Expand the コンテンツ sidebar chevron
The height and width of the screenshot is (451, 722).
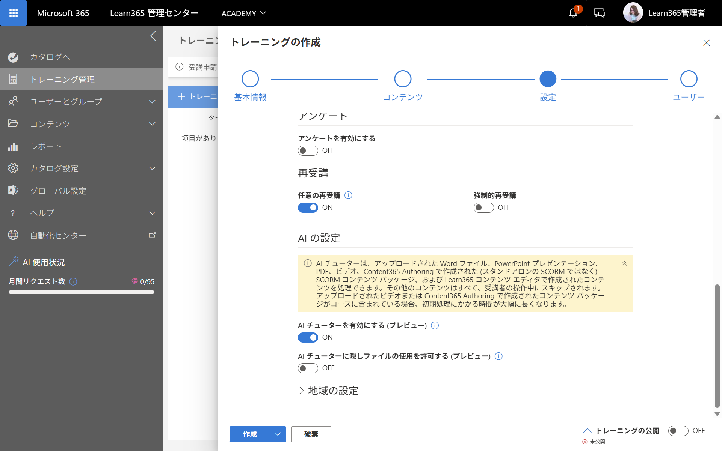point(152,123)
